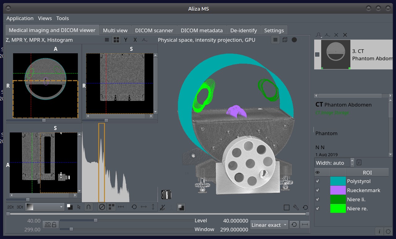Click the wireframe cube icon in 3D toolbar
Screen dimensions: 396x239
tap(285, 40)
